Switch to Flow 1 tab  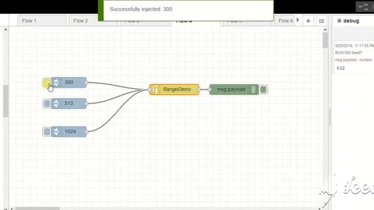(42, 21)
